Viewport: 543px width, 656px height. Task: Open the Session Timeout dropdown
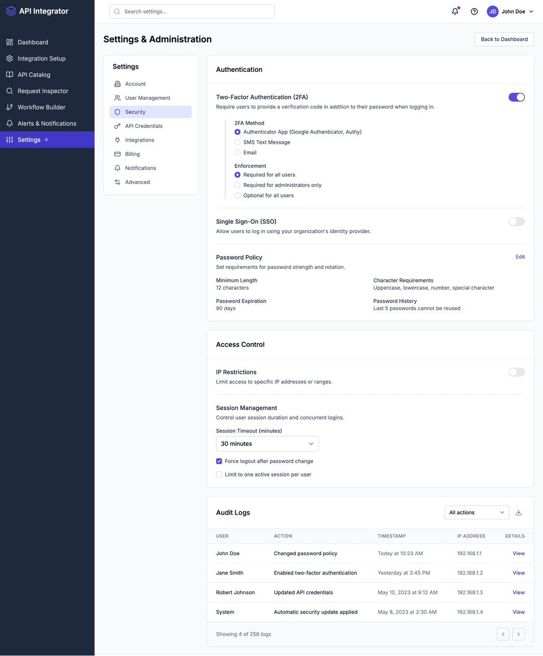tap(267, 443)
